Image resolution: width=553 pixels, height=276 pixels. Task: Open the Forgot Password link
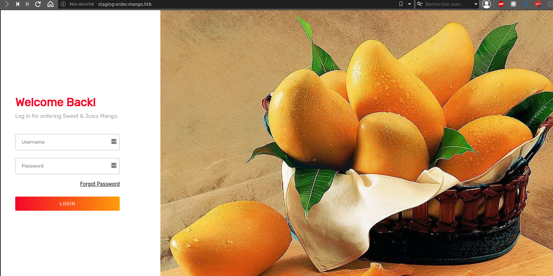click(x=100, y=184)
